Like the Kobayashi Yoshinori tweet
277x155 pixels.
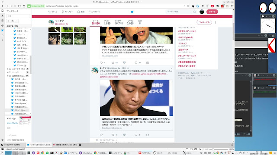[x=136, y=62]
